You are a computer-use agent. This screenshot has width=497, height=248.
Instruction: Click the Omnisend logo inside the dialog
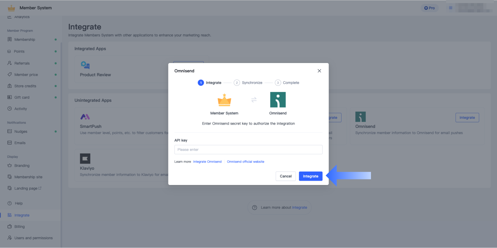point(278,100)
